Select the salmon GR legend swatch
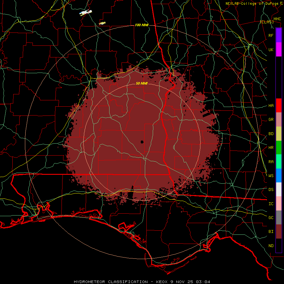The image size is (284, 284). pos(279,120)
